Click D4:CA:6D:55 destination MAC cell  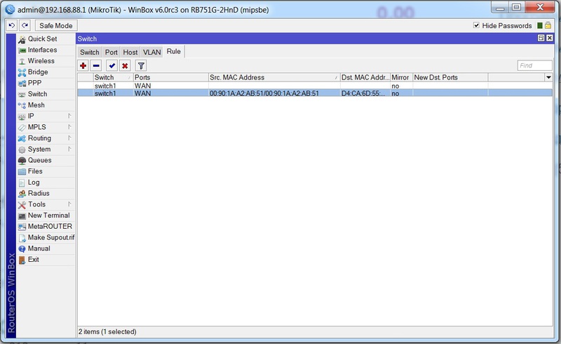click(365, 93)
